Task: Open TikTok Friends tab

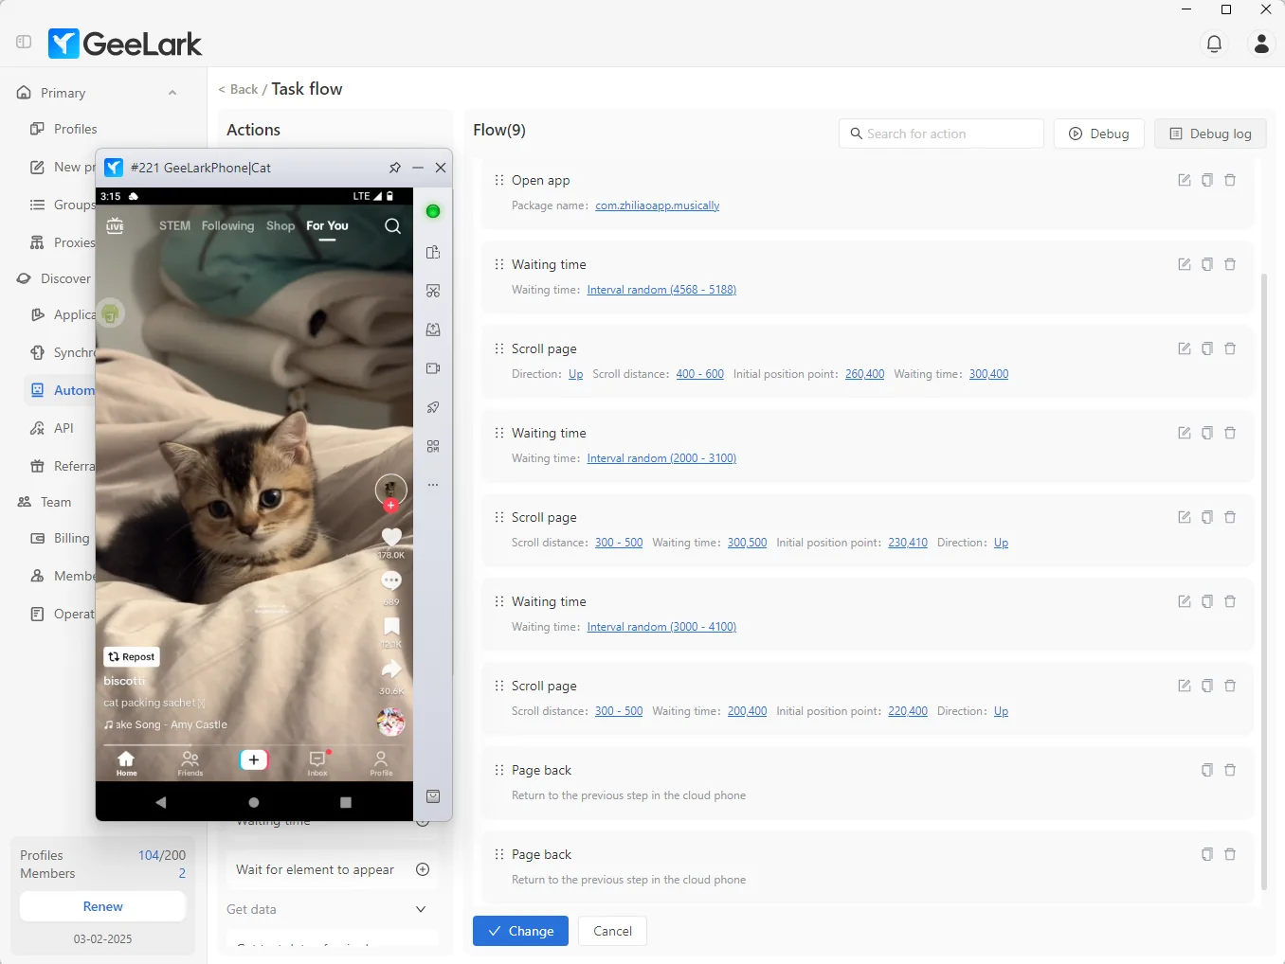Action: 190,763
